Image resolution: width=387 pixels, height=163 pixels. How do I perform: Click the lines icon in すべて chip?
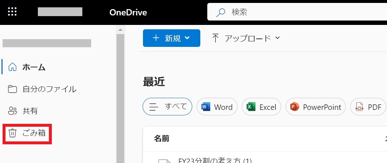point(154,107)
